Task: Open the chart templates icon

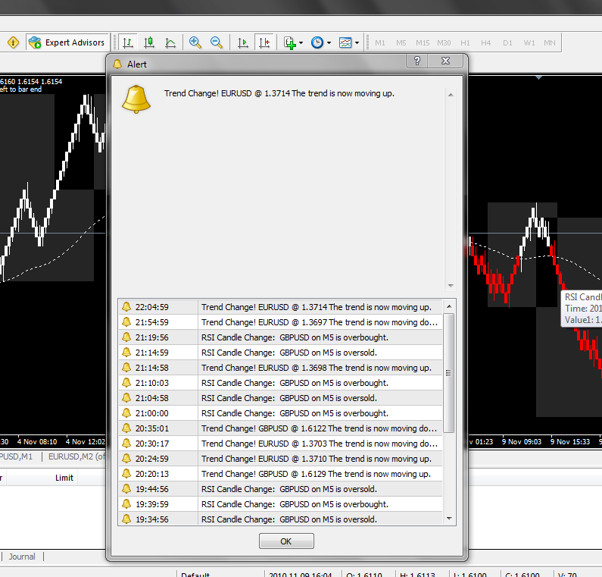Action: (345, 42)
